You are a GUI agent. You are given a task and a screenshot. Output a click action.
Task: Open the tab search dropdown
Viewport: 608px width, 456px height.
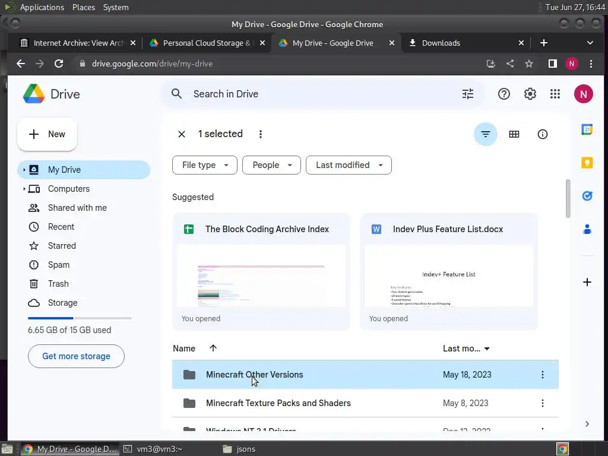[x=590, y=43]
